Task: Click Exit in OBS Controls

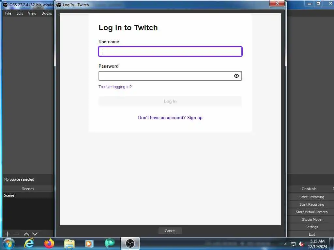Action: [x=311, y=234]
